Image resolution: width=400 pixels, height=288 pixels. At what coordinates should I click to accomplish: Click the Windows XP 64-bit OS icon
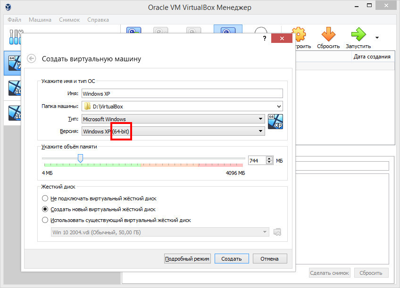click(275, 122)
